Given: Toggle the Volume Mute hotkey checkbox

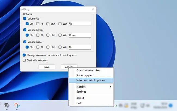Looking at the screenshot, I should coord(25,42).
